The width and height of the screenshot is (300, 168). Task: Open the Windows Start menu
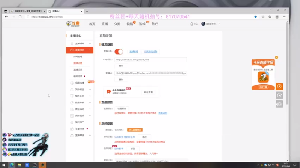coord(4,165)
